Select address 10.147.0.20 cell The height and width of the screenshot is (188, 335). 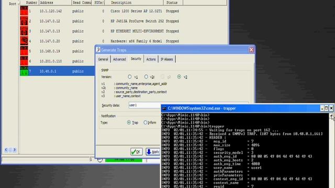click(50, 41)
